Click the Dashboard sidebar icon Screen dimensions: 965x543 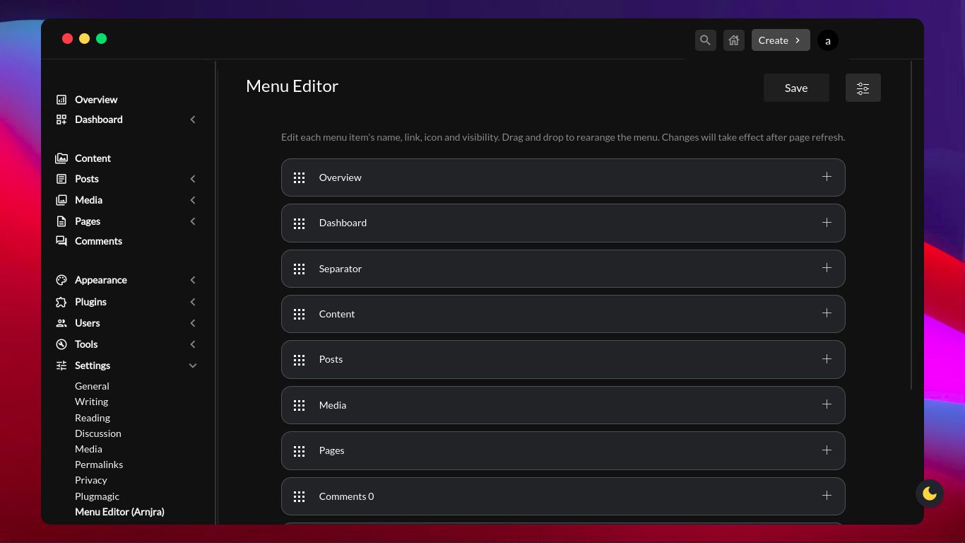[x=61, y=119]
